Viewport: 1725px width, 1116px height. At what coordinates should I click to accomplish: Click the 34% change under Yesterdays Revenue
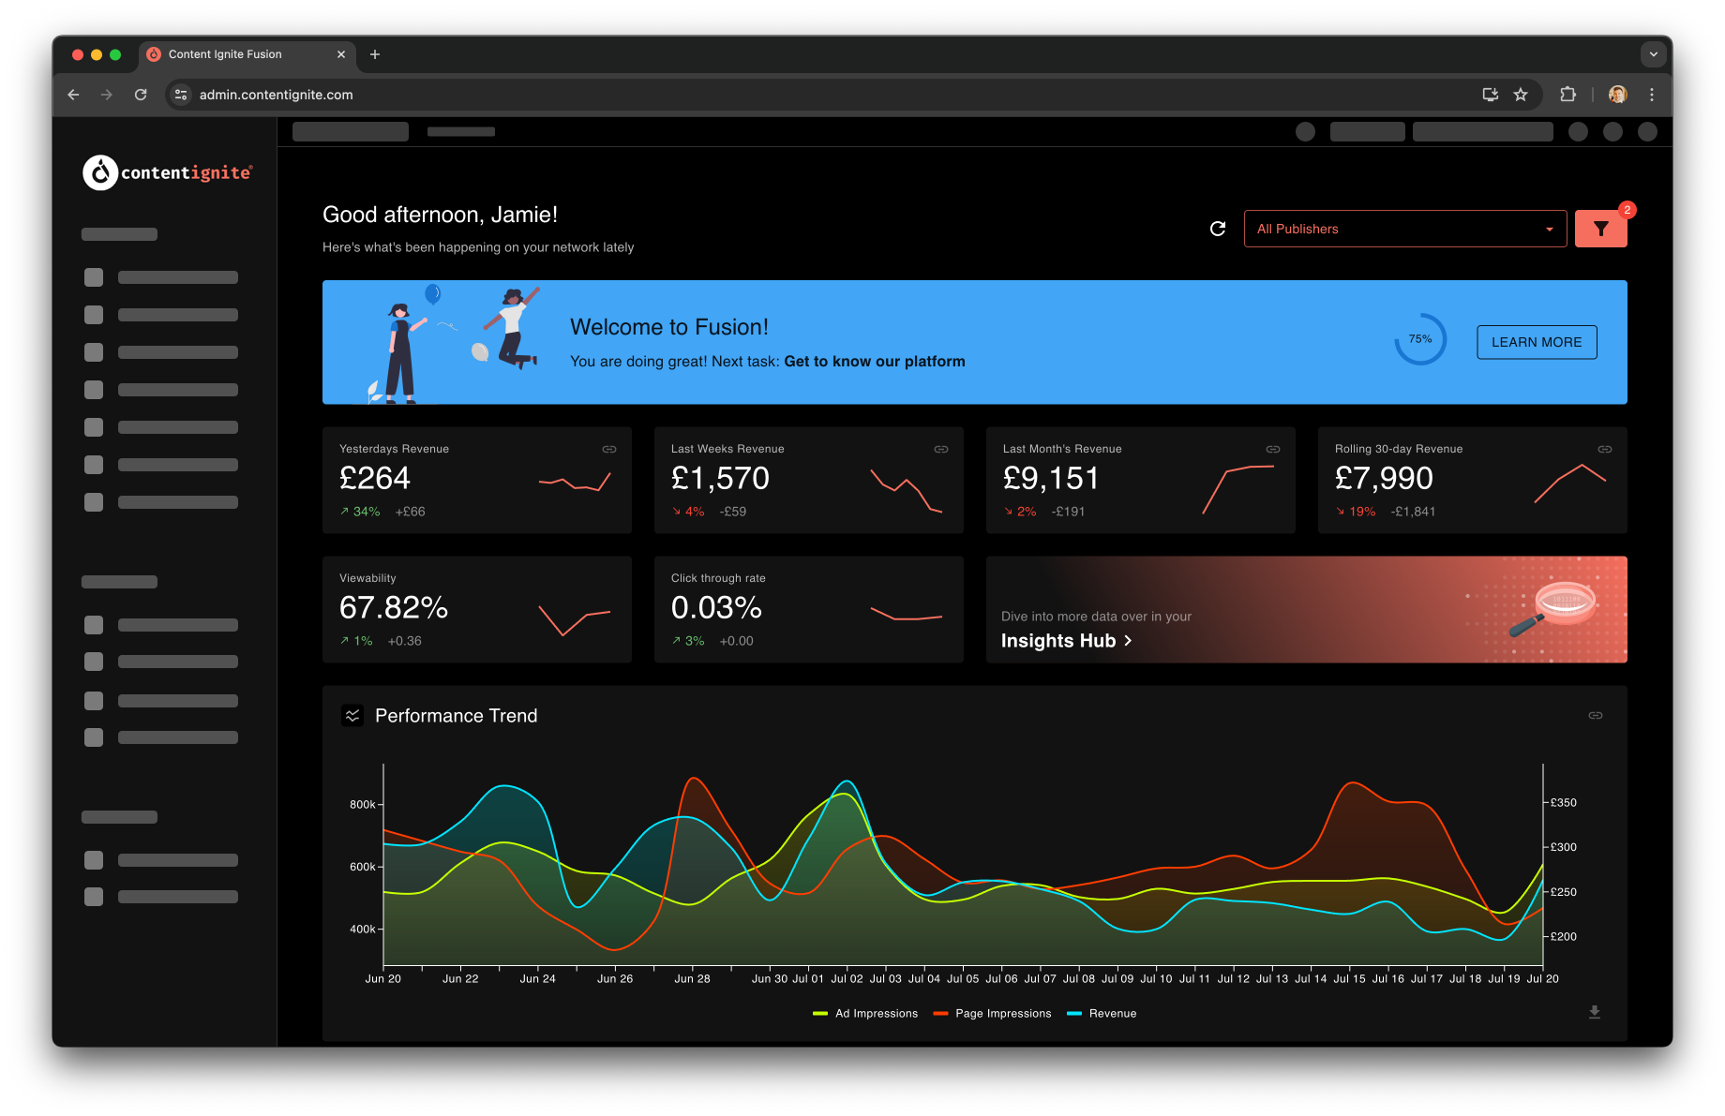click(360, 512)
